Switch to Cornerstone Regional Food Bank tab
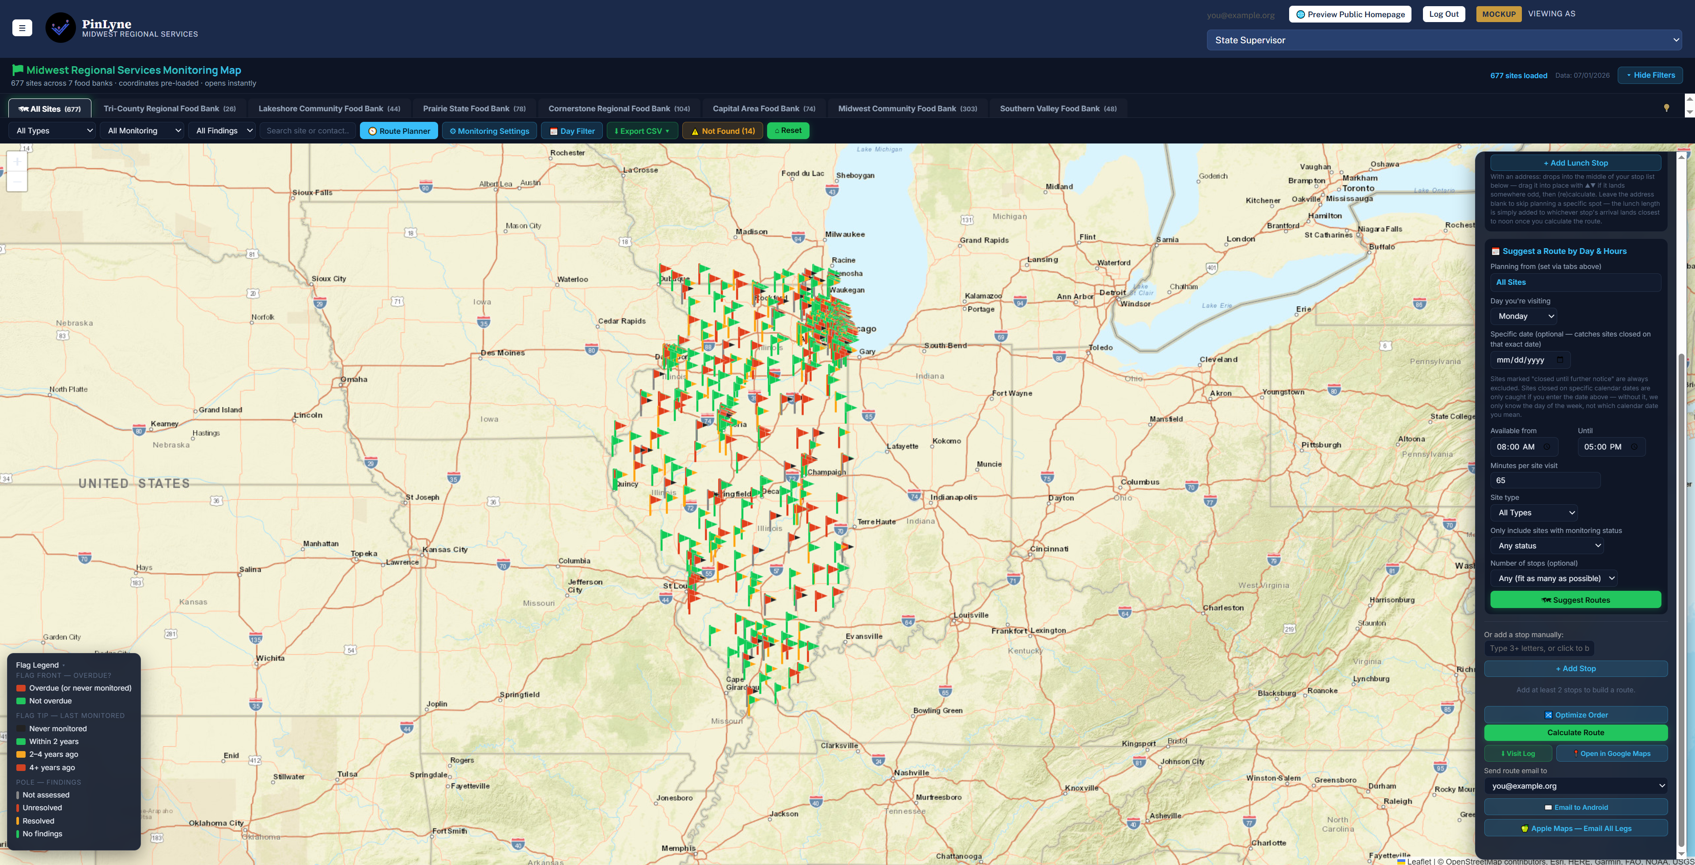 coord(619,109)
